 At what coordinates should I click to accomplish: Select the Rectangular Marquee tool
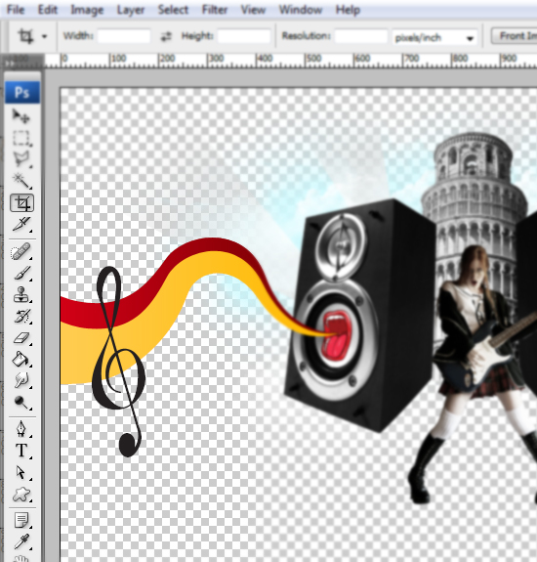click(21, 139)
